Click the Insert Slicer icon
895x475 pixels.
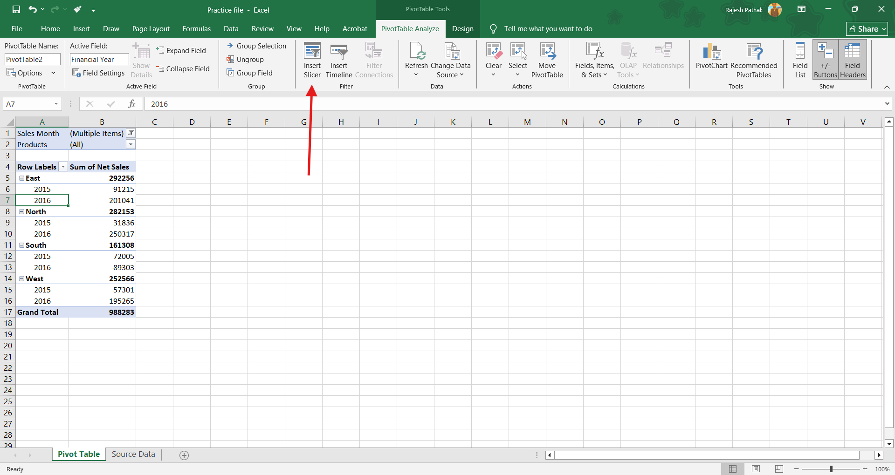tap(312, 52)
